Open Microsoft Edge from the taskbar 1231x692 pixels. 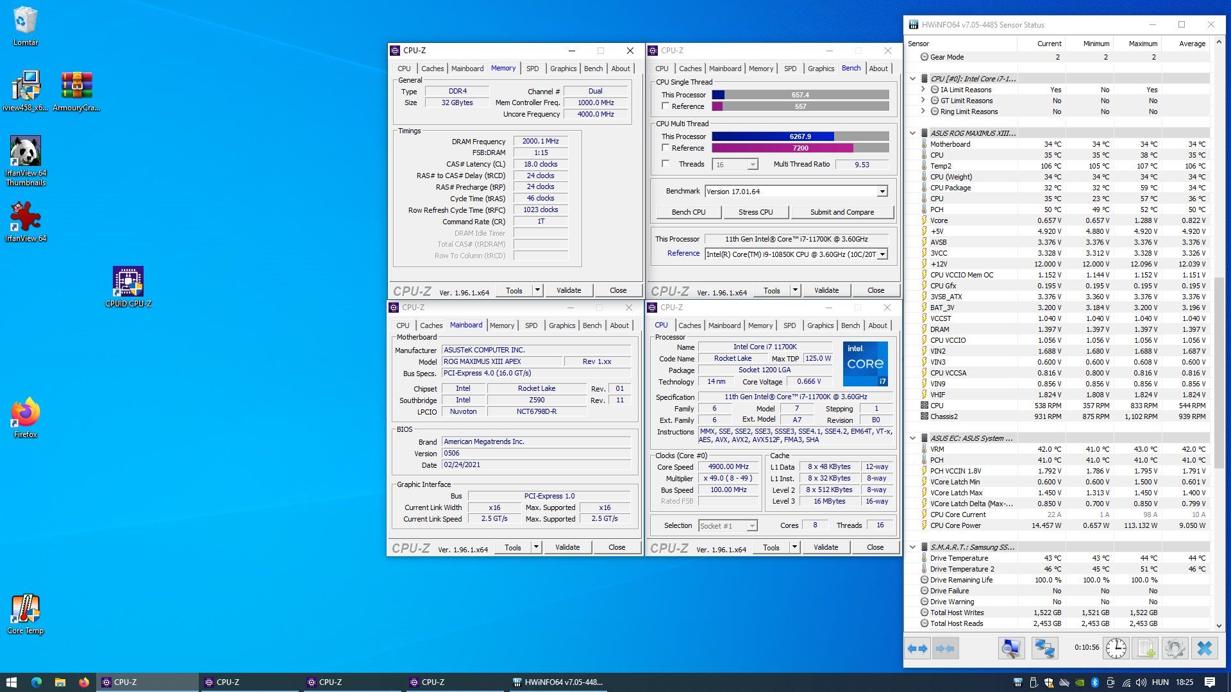(x=36, y=682)
